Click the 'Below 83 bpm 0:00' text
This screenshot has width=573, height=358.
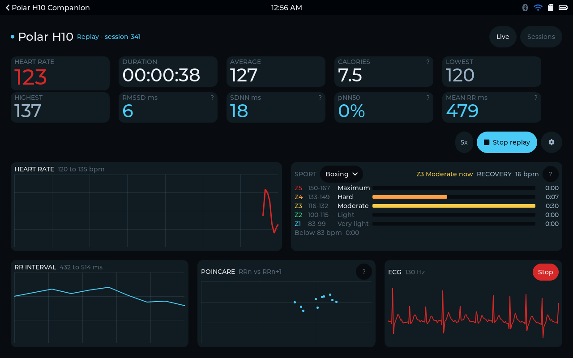coord(327,233)
